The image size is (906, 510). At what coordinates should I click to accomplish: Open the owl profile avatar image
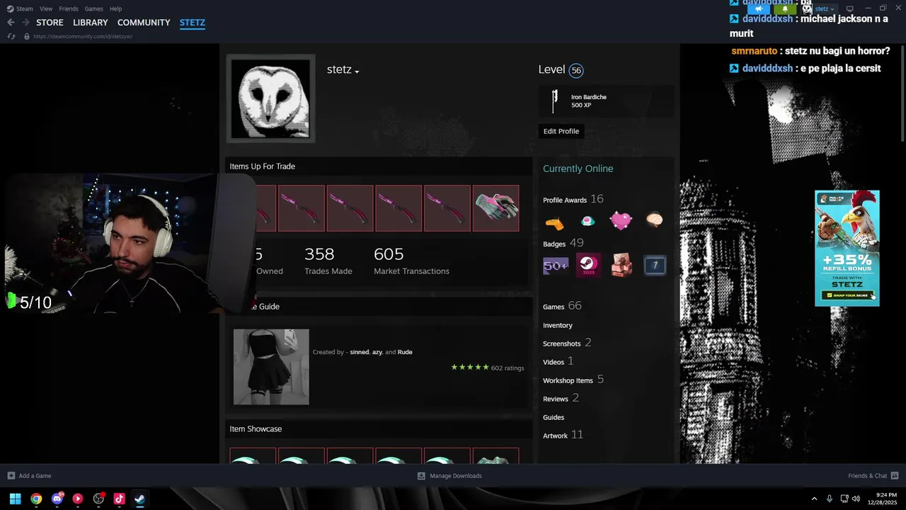271,98
